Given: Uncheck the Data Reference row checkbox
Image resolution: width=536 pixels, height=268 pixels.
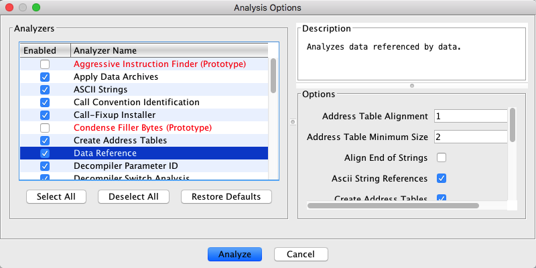Looking at the screenshot, I should point(45,153).
